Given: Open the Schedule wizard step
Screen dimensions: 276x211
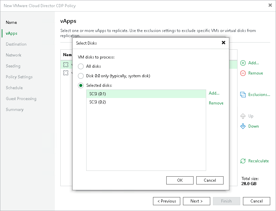Looking at the screenshot, I should pos(14,88).
